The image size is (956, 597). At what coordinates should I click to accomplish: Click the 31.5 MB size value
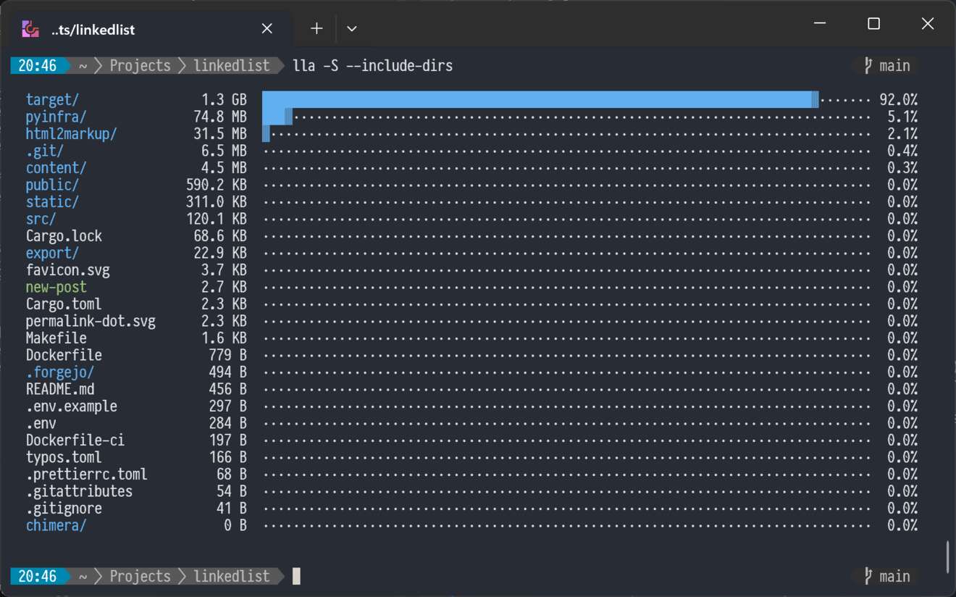pyautogui.click(x=220, y=134)
